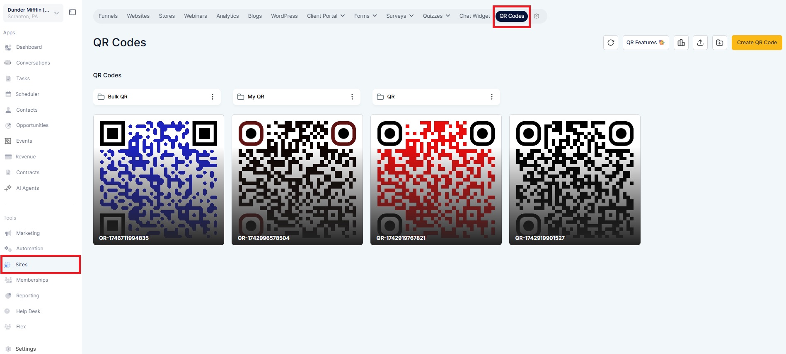Click the AI Agents sparkle icon
786x354 pixels.
pyautogui.click(x=8, y=188)
